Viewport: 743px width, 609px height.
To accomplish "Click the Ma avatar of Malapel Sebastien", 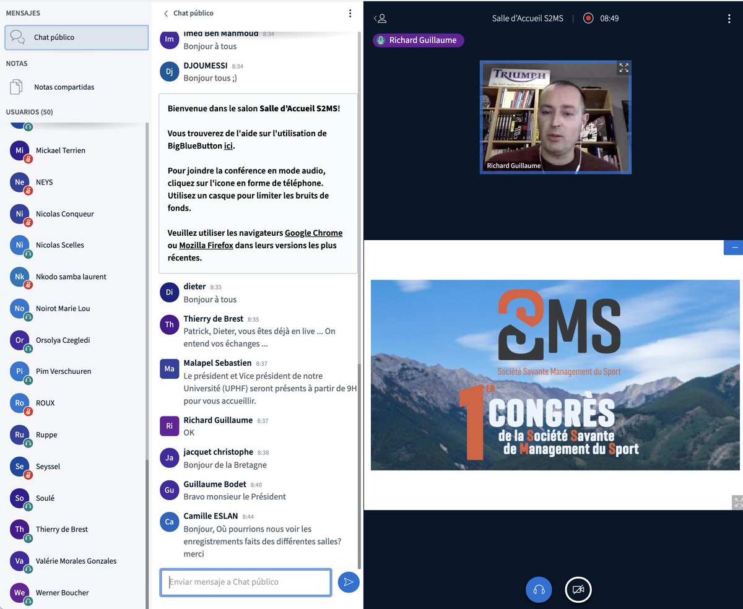I will coord(170,368).
